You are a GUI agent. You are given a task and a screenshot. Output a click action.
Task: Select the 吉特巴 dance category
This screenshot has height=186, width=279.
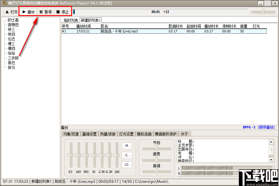(x=13, y=25)
